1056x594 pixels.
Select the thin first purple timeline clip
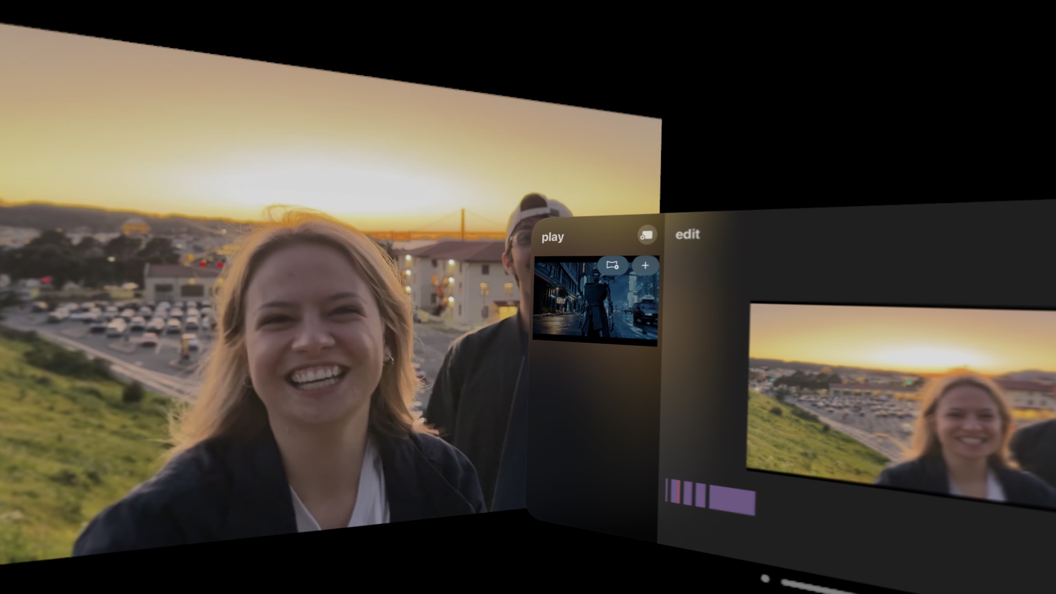667,490
